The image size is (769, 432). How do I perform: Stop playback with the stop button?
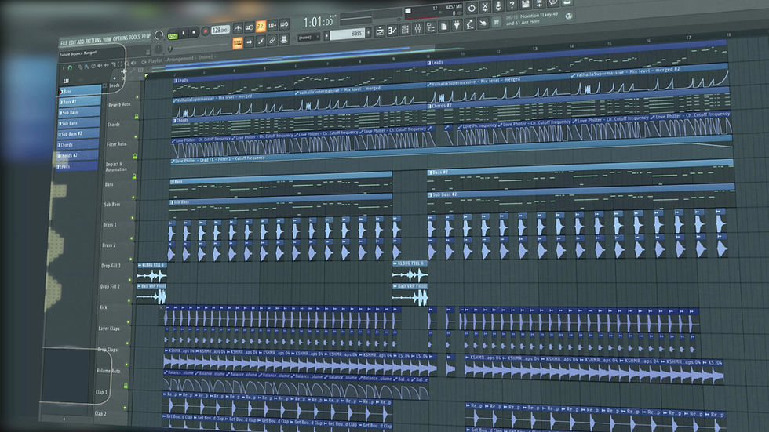coord(194,32)
